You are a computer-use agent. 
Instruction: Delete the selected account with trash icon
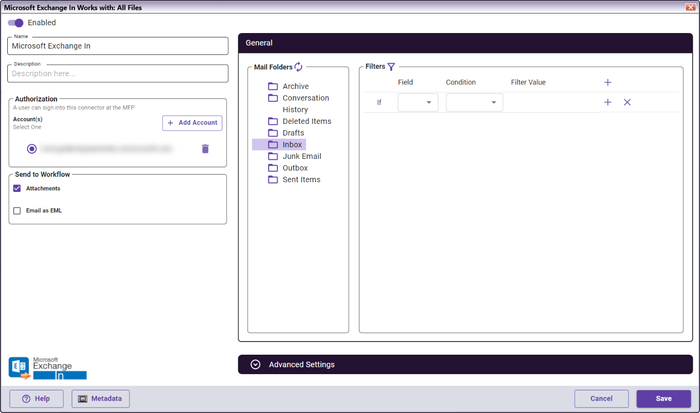[x=205, y=149]
